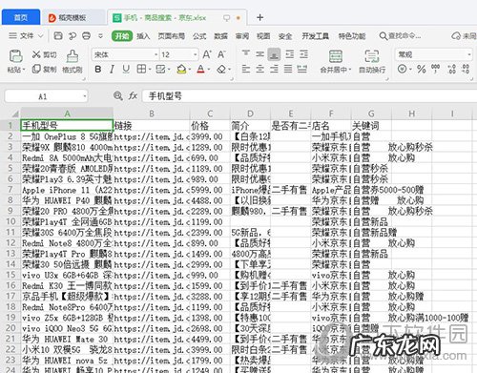Click the cell style/table format icon
Image resolution: width=477 pixels, height=373 pixels.
[x=160, y=69]
